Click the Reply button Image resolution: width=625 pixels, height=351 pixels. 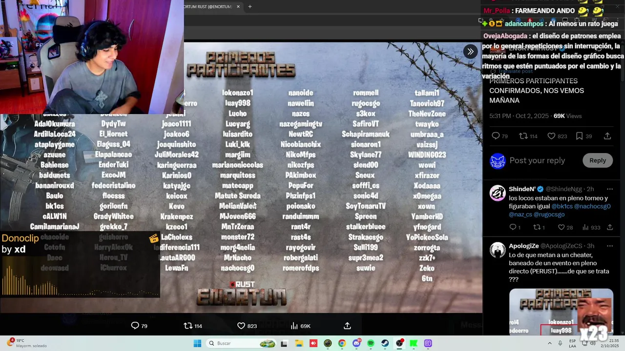coord(597,160)
